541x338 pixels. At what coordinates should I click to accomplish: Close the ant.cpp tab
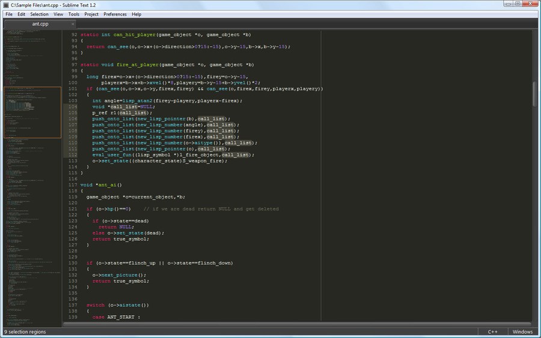73,24
